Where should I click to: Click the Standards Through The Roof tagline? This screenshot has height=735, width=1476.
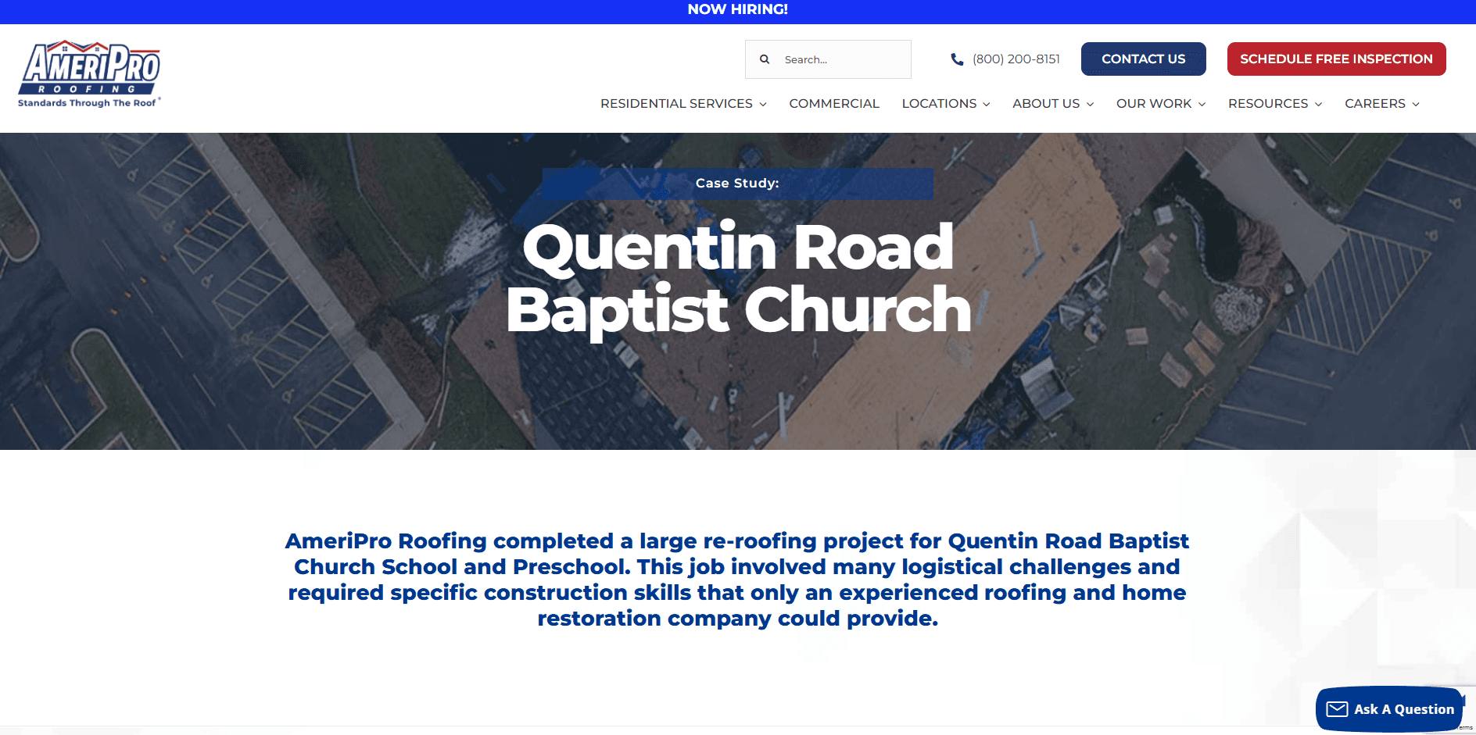[x=88, y=103]
